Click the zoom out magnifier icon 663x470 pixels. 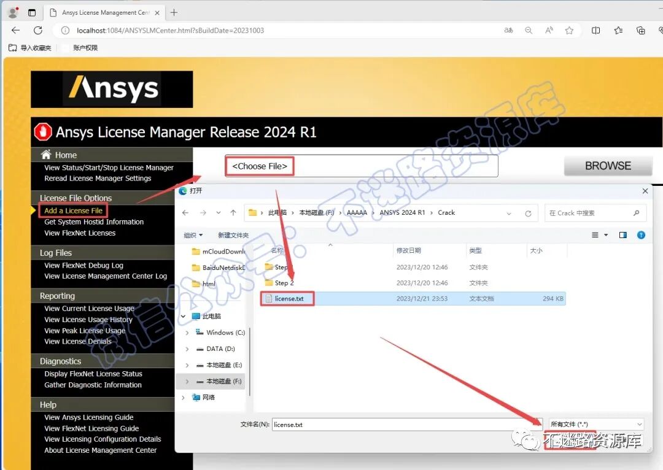coord(529,31)
